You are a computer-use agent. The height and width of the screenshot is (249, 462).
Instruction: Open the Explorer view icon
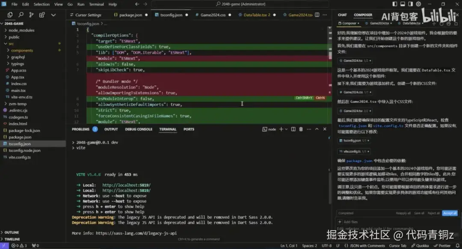tap(10, 15)
